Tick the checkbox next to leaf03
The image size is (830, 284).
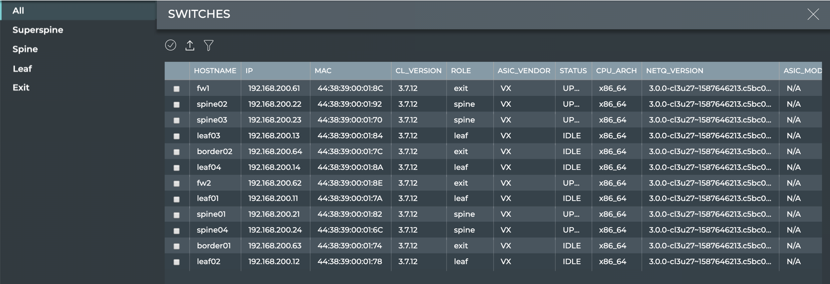176,136
